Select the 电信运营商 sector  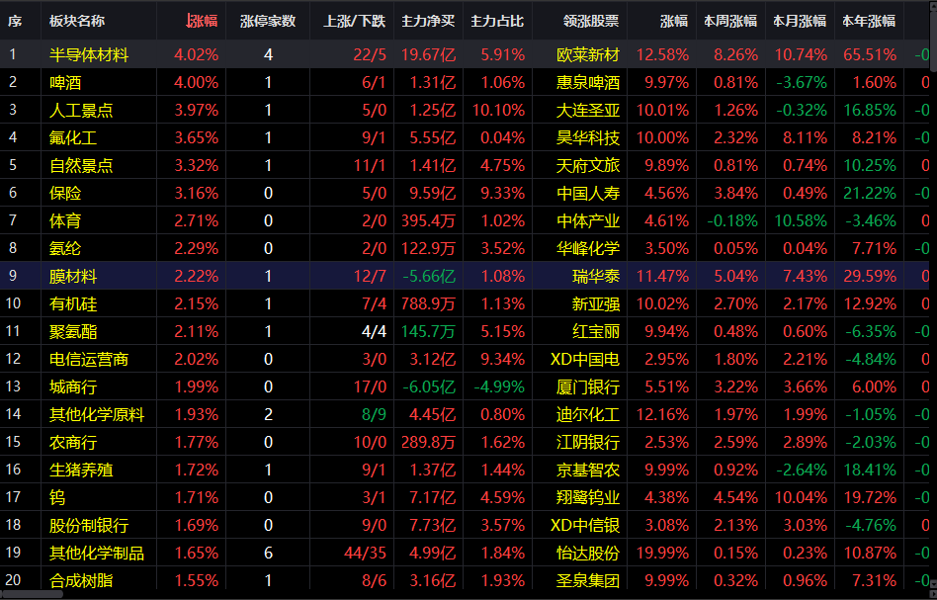pos(88,359)
